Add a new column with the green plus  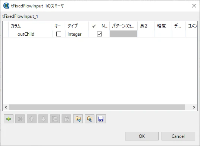(9, 119)
